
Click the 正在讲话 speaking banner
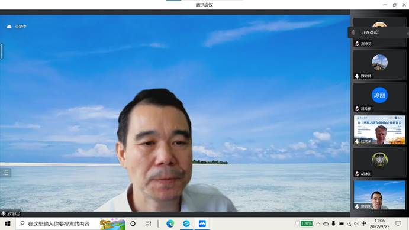coord(378,33)
